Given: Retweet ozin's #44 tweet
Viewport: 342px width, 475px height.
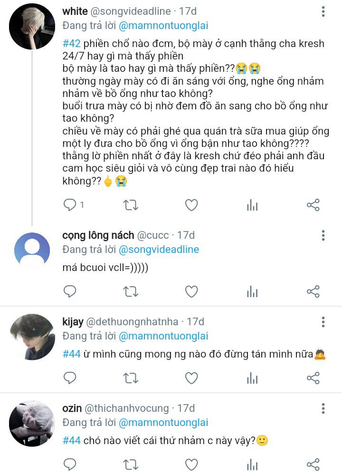Looking at the screenshot, I should click(x=131, y=464).
